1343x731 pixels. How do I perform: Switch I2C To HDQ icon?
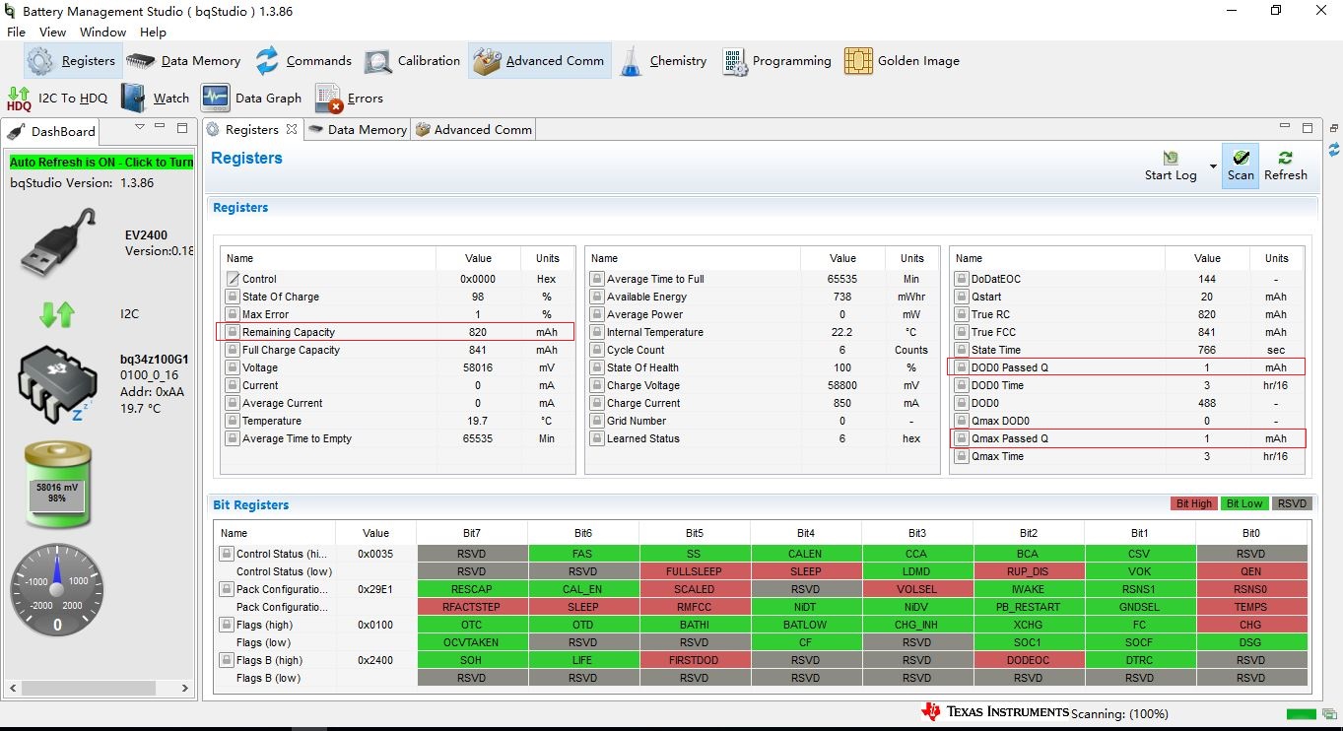(x=20, y=99)
